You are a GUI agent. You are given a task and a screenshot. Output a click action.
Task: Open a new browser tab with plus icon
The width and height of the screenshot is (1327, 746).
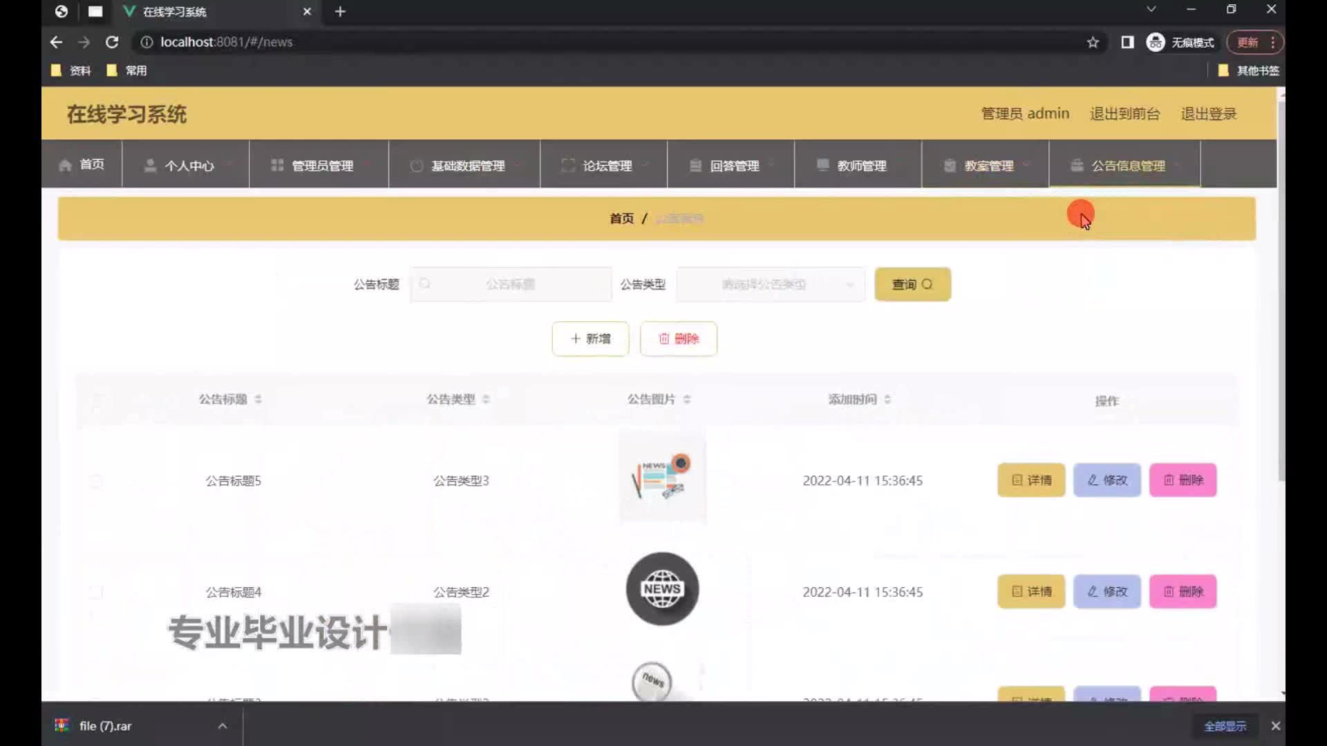(x=340, y=12)
